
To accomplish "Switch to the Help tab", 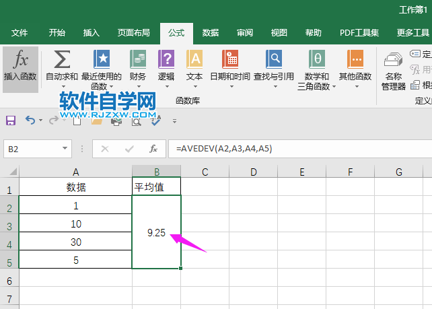I will click(x=314, y=33).
